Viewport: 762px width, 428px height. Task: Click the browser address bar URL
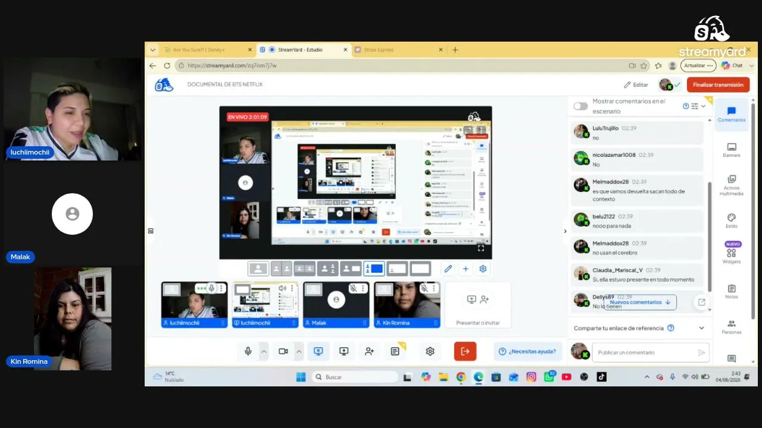tap(232, 65)
